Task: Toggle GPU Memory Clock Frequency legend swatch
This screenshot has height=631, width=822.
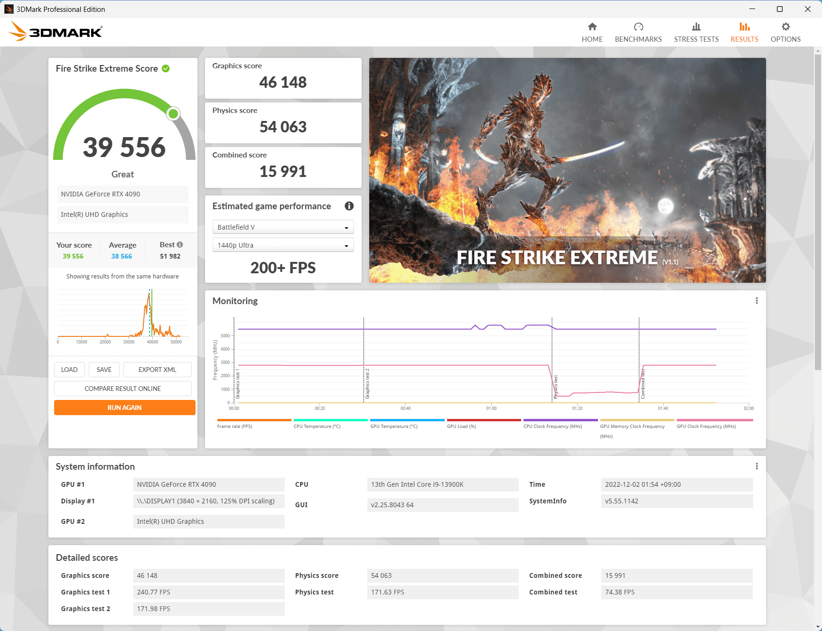Action: click(x=637, y=420)
